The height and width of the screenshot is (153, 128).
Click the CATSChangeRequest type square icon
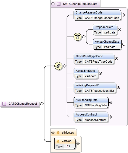tap(4, 104)
